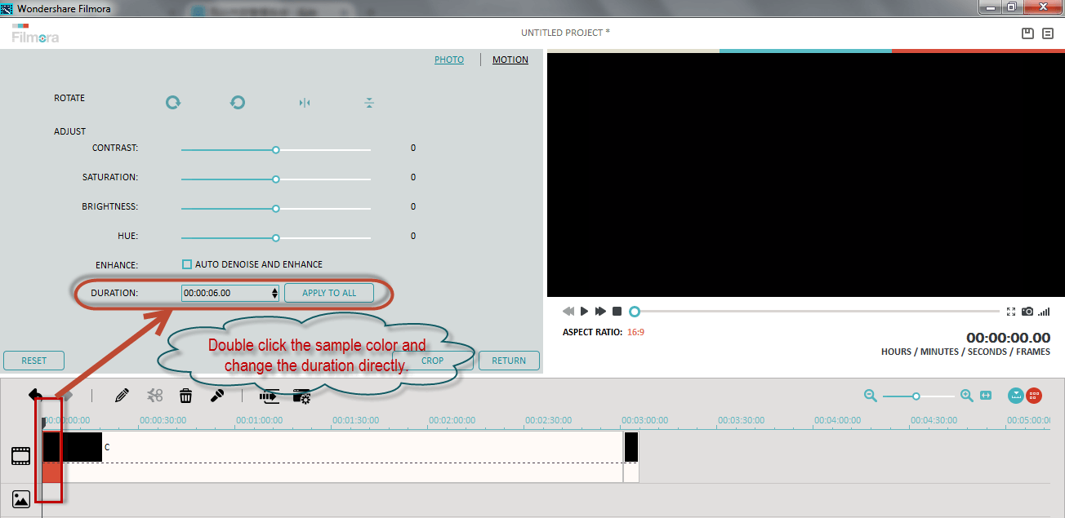Play the preview
The height and width of the screenshot is (518, 1065).
click(585, 312)
